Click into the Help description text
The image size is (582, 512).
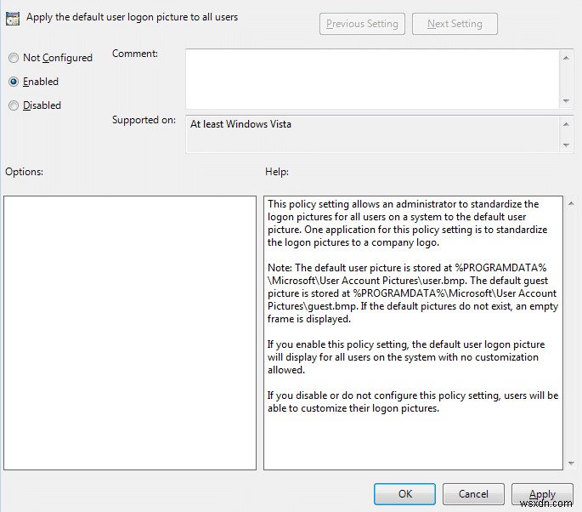click(411, 306)
